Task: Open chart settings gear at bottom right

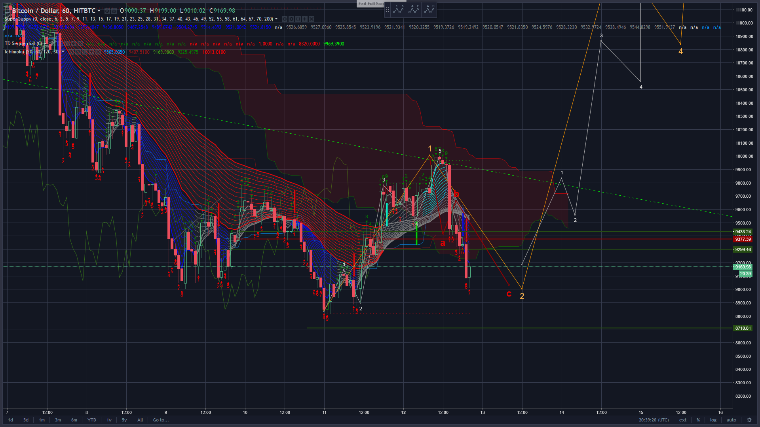Action: pyautogui.click(x=749, y=420)
